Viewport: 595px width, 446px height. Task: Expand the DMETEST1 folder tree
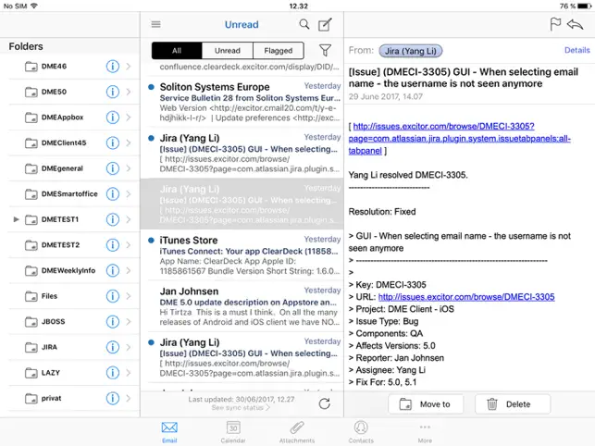point(17,219)
